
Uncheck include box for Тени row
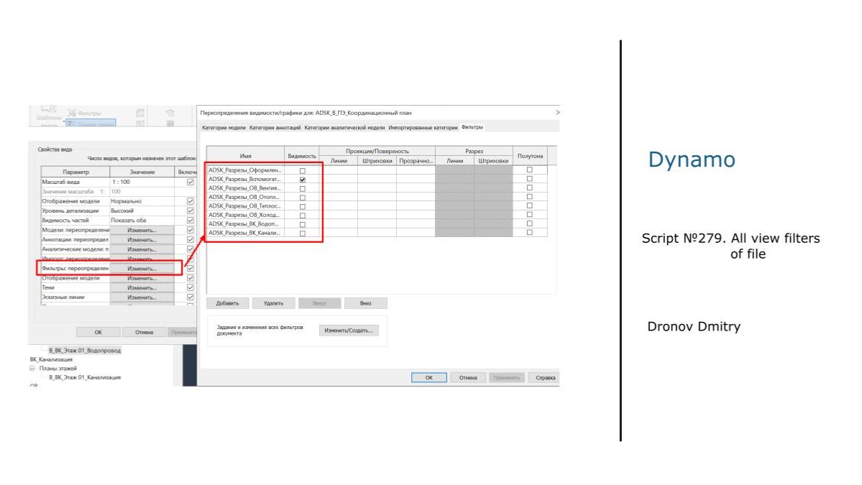pos(191,288)
